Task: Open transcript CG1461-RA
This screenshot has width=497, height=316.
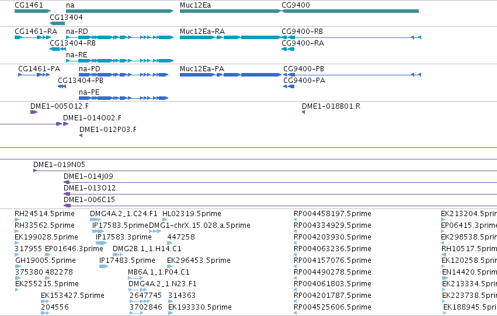Action: pyautogui.click(x=36, y=32)
